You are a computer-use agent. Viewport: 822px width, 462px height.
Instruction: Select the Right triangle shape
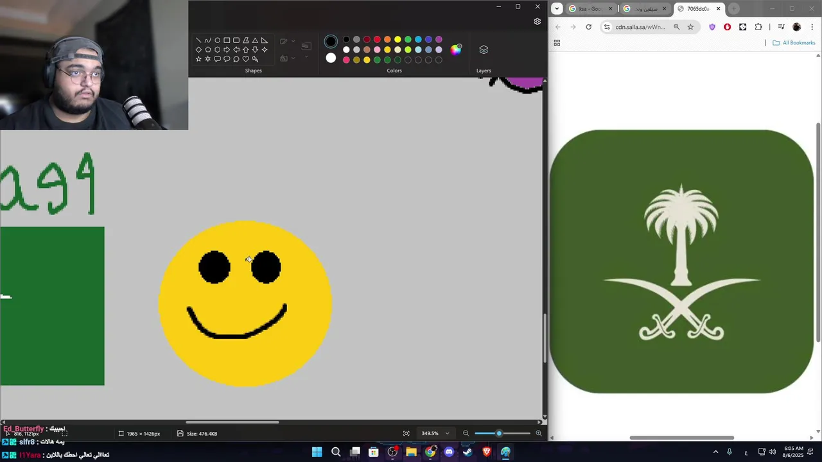(x=265, y=40)
